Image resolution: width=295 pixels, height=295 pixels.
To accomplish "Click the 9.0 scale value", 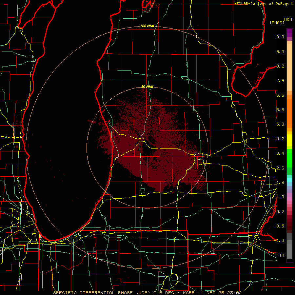I will [280, 51].
